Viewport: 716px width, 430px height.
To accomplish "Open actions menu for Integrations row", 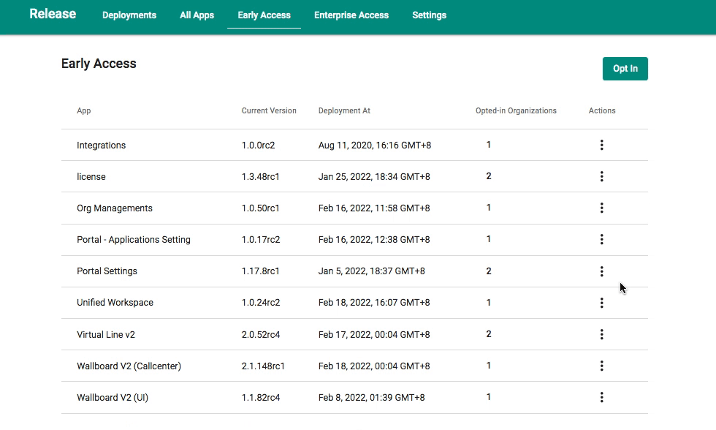I will [x=601, y=145].
